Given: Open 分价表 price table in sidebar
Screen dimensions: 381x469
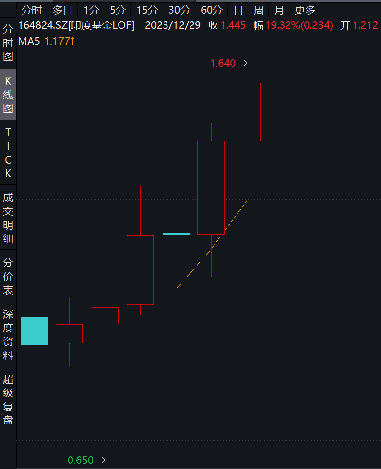Looking at the screenshot, I should point(8,276).
